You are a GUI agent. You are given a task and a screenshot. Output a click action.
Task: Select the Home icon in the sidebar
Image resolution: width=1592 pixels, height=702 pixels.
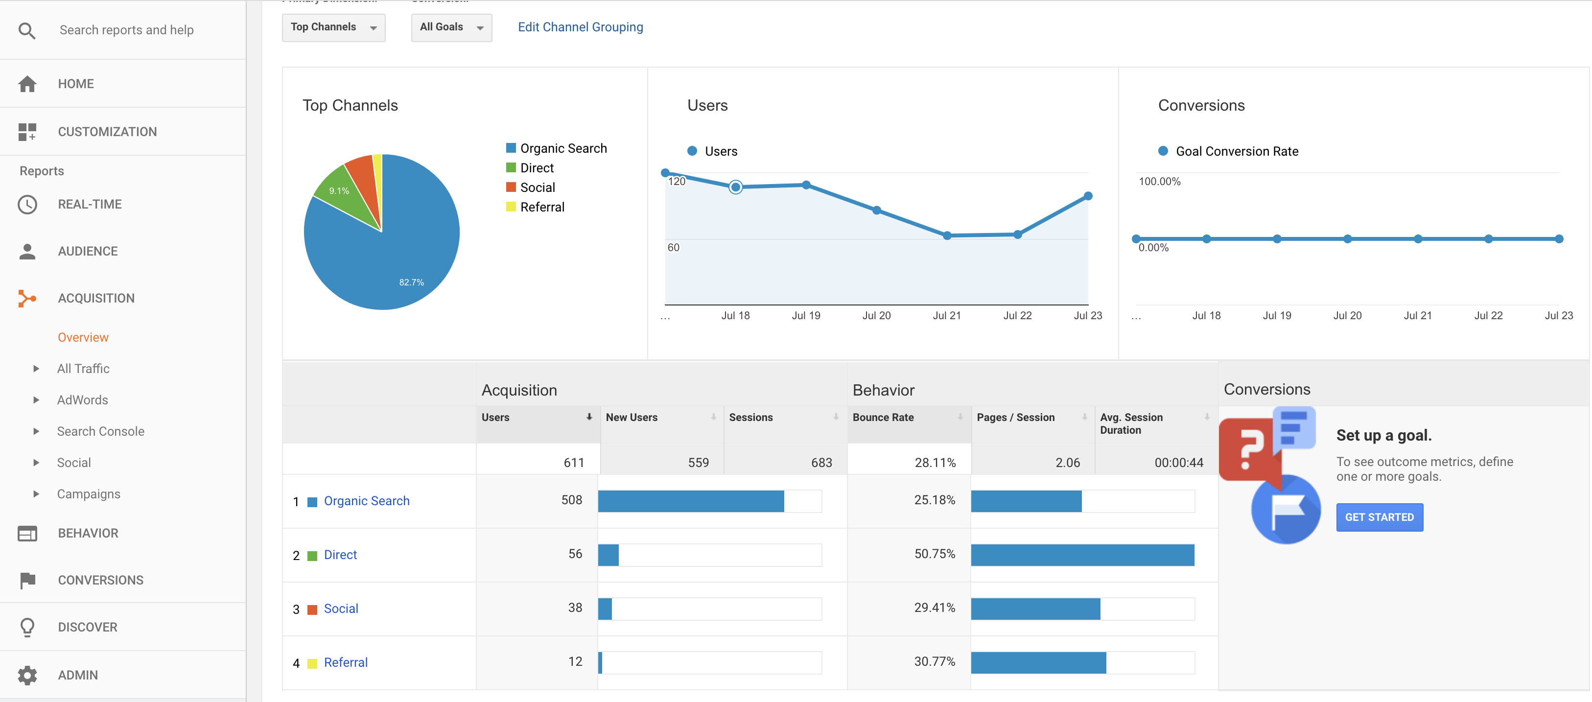pos(28,83)
